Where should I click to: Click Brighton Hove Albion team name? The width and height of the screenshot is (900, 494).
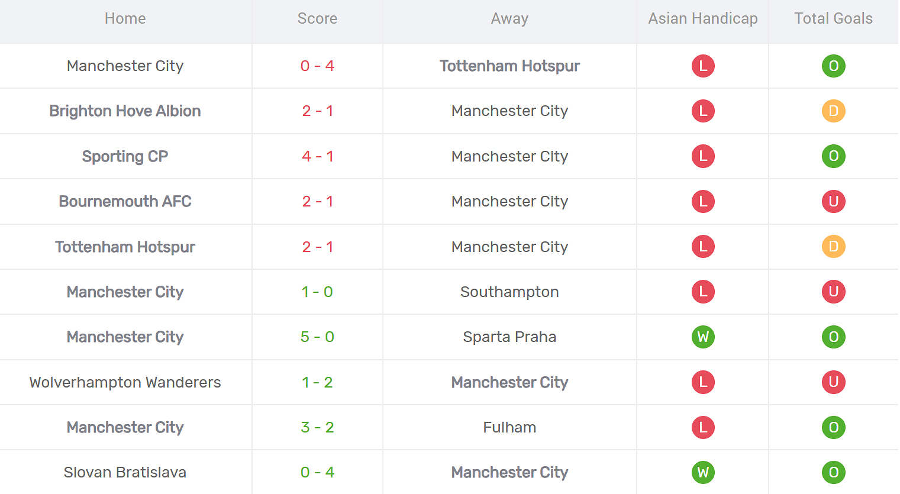pyautogui.click(x=125, y=111)
